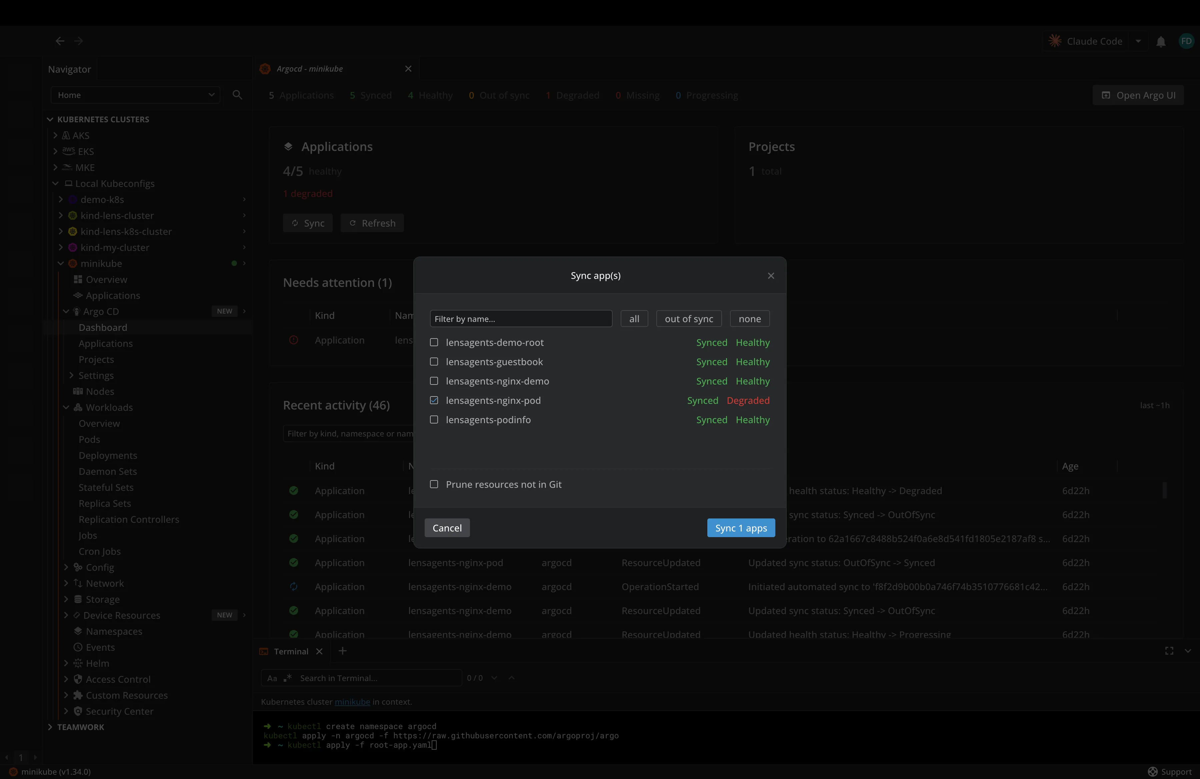Toggle regex search in terminal

[288, 678]
